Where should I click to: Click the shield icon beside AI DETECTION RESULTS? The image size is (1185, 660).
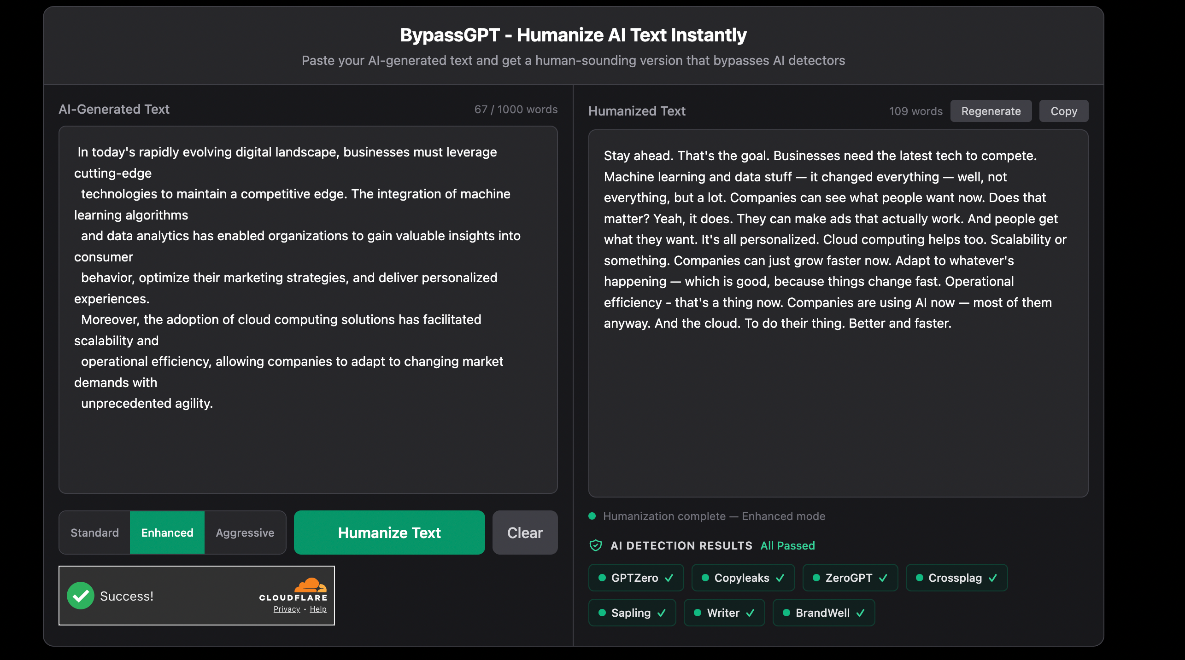pyautogui.click(x=596, y=545)
